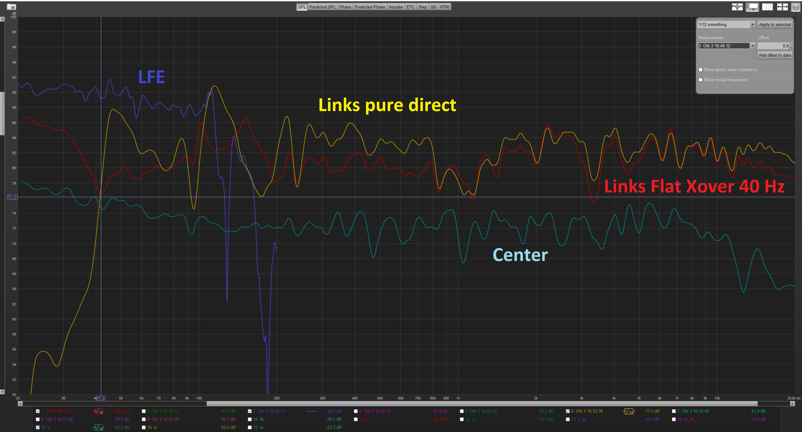Click the Offset value input field
This screenshot has height=432, width=802.
(x=773, y=46)
